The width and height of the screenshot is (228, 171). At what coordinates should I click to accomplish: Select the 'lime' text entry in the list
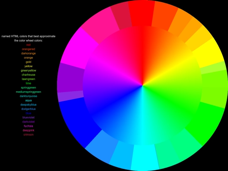(x=29, y=83)
